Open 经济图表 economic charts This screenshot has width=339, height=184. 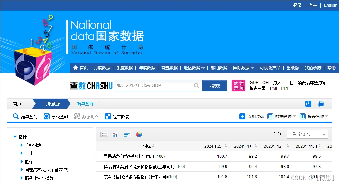coord(117,116)
